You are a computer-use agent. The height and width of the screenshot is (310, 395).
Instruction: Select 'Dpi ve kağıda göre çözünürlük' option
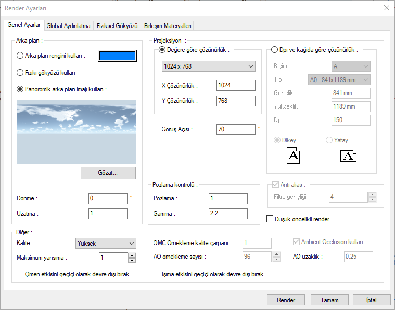[275, 50]
